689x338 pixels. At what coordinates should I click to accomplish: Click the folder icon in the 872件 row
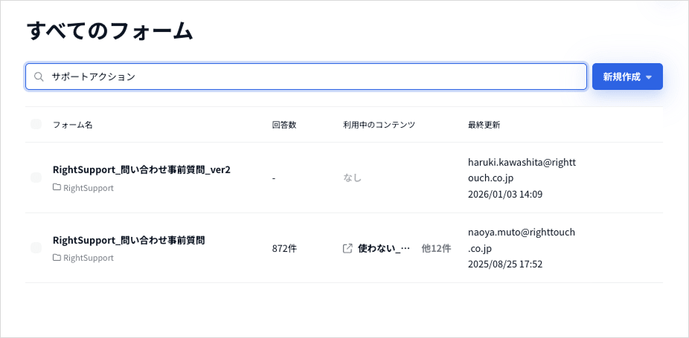57,258
